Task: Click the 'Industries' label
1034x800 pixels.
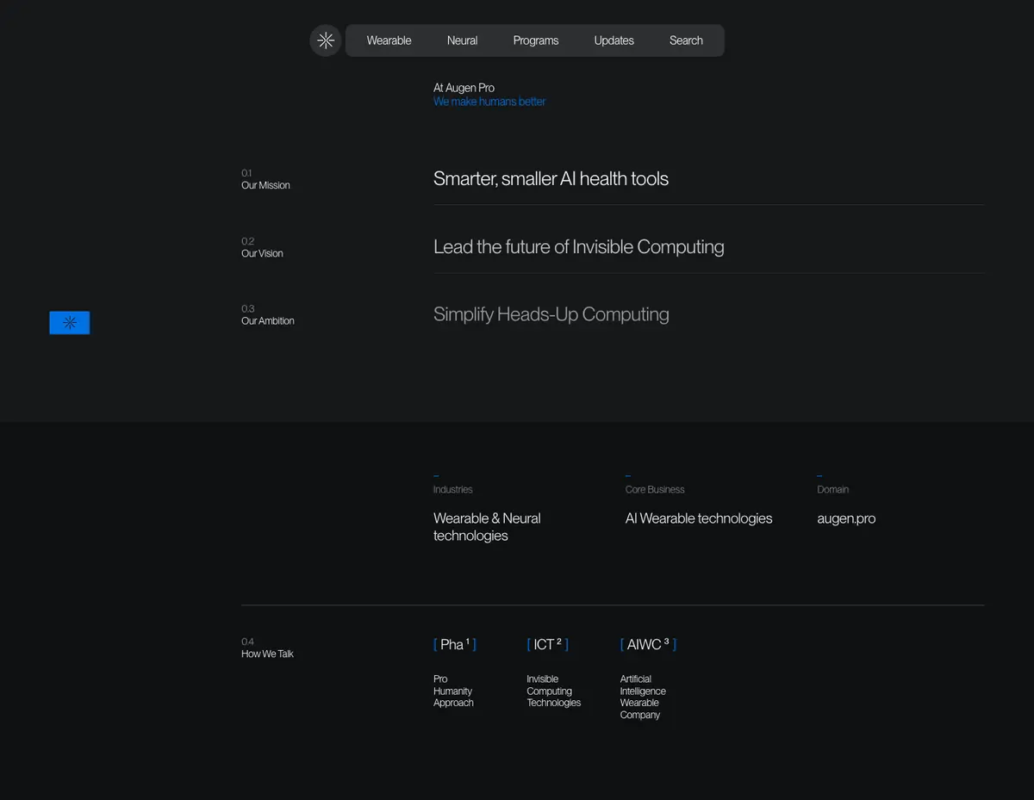Action: pos(452,490)
